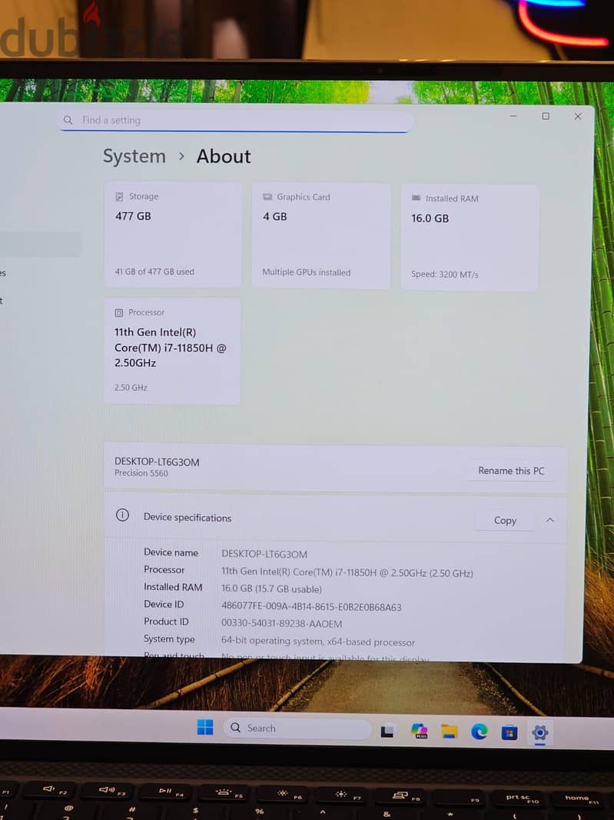Open the Processor i7-11850H card

click(172, 351)
